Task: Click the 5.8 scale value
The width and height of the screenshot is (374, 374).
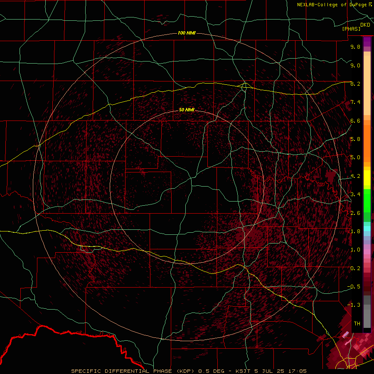Action: 355,139
